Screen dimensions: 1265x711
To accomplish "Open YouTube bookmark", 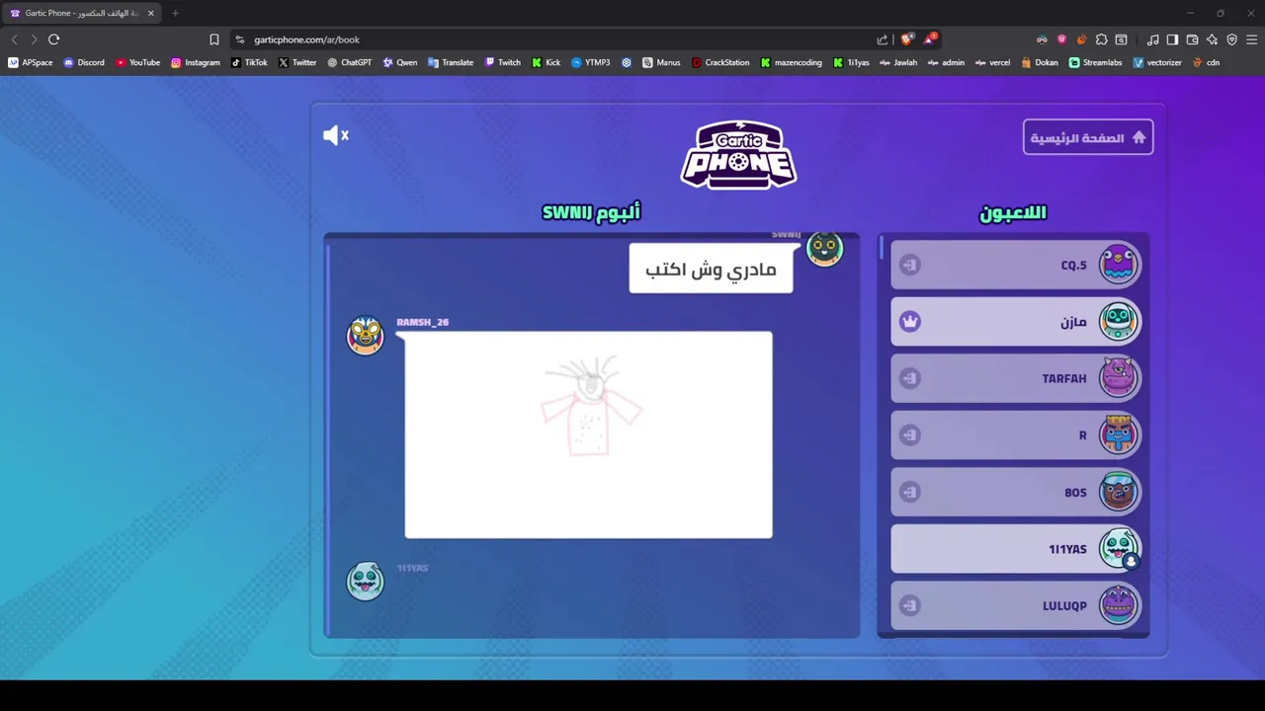I will (137, 62).
